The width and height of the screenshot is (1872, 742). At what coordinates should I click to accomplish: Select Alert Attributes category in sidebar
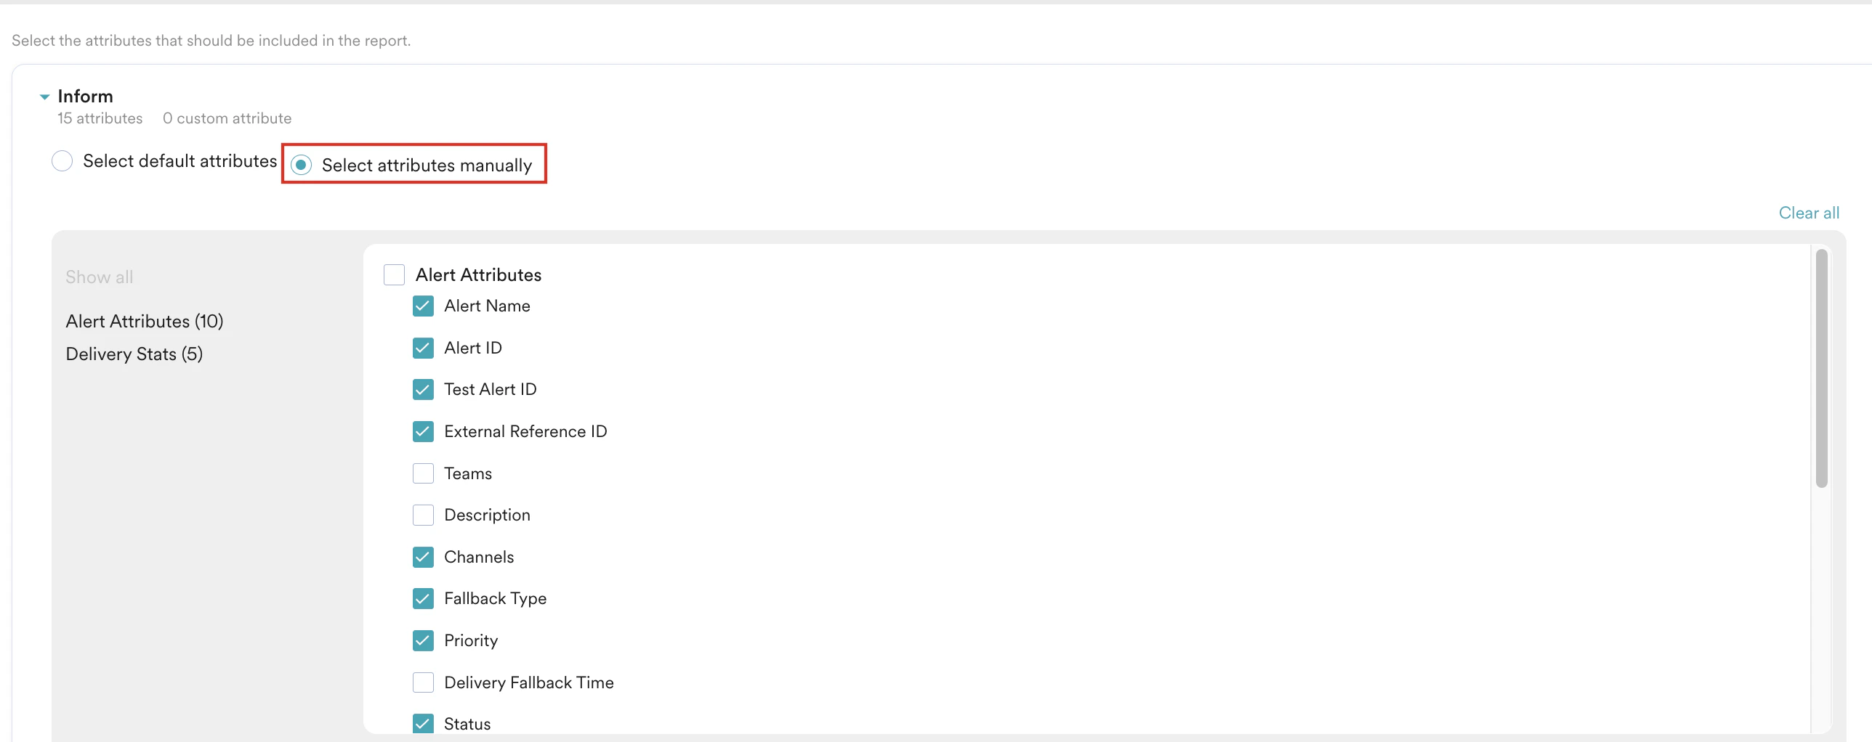pos(143,321)
